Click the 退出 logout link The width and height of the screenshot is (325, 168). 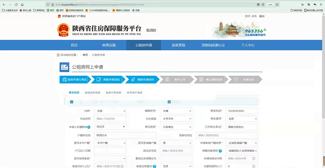click(262, 16)
